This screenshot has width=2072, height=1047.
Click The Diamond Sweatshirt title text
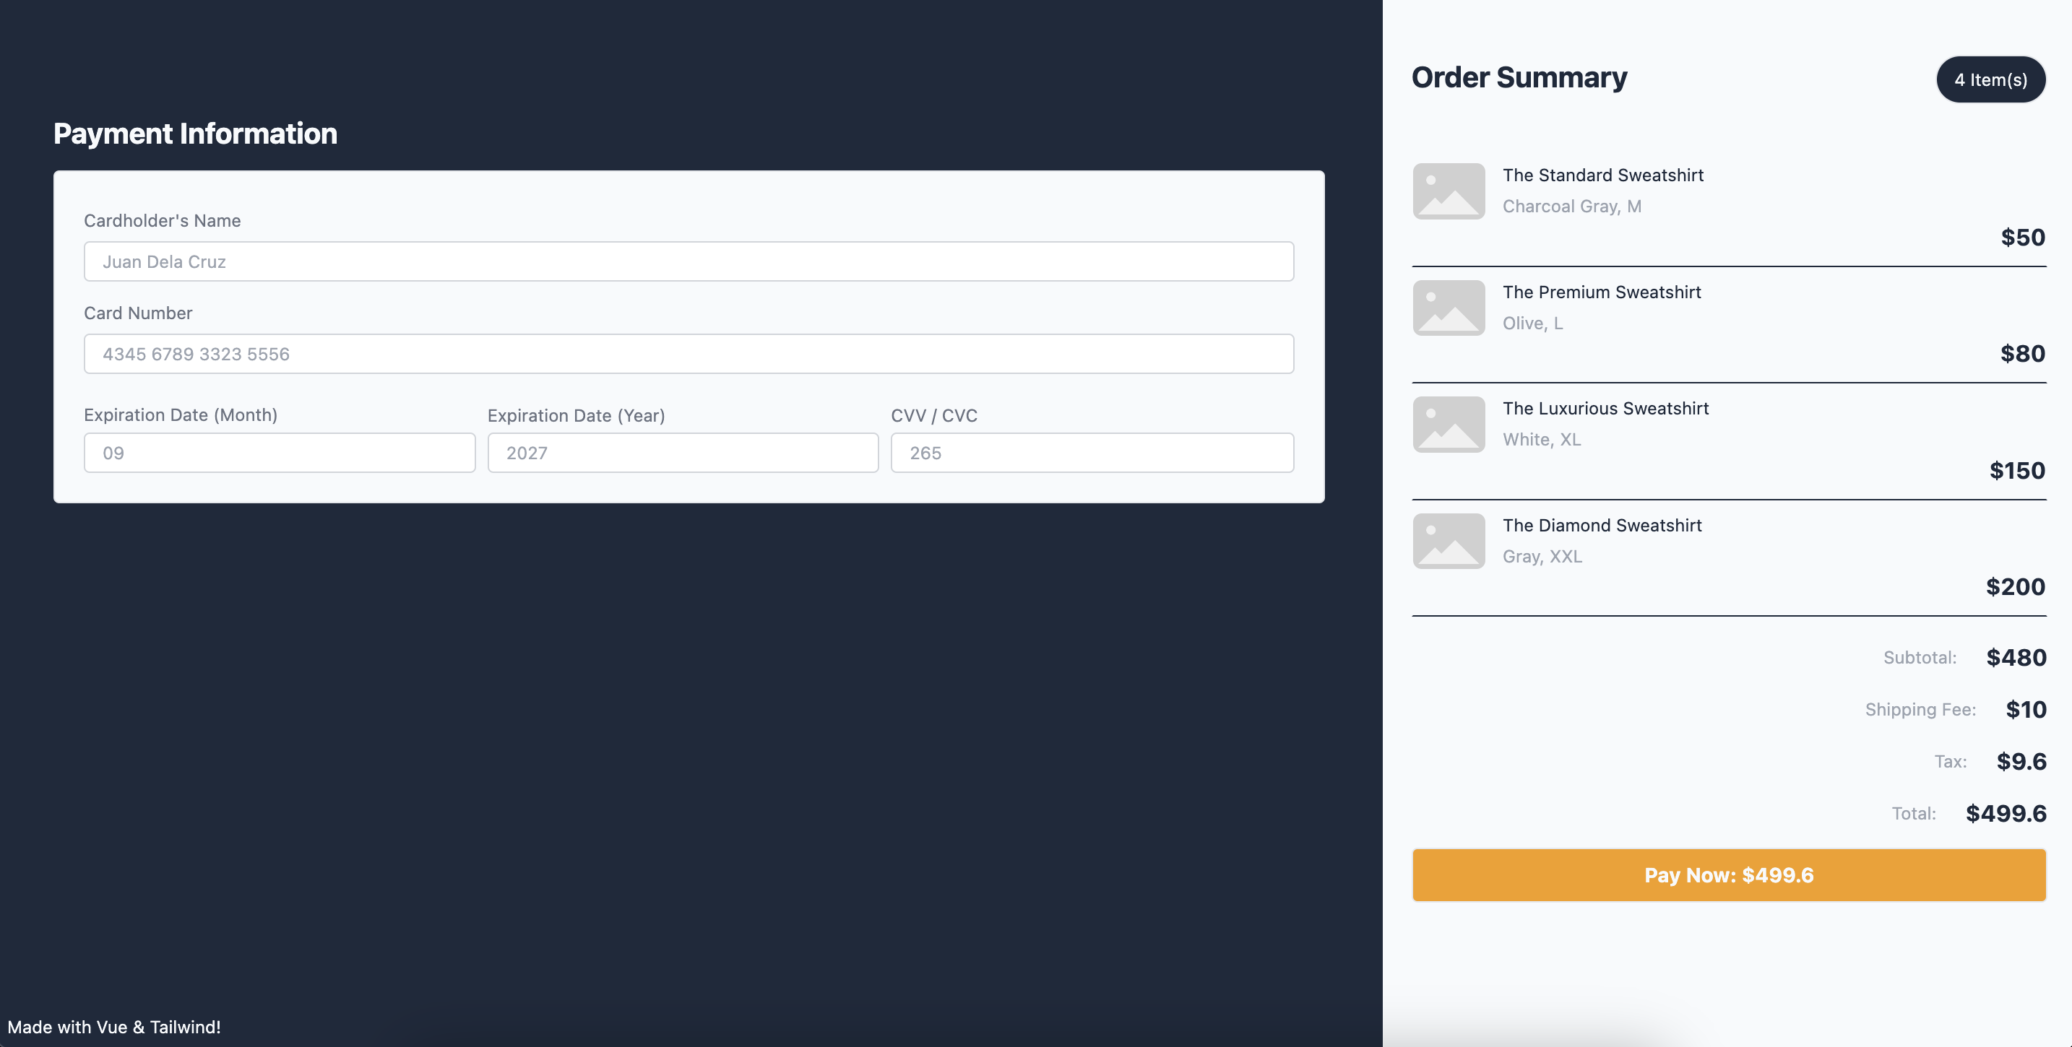pos(1602,525)
